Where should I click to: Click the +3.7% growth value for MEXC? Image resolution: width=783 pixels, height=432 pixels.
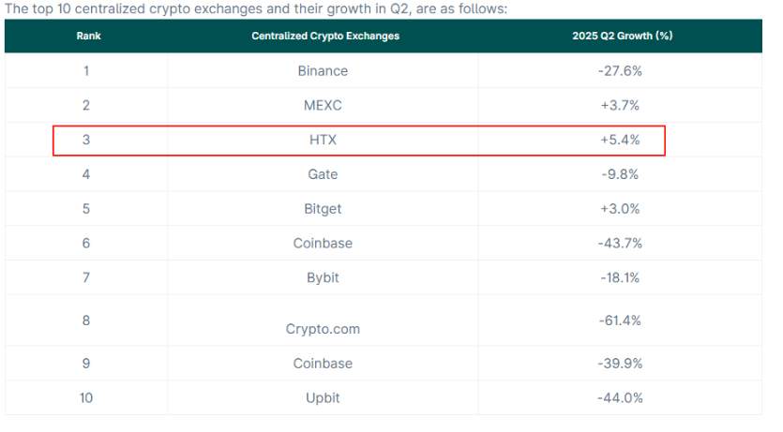tap(620, 105)
